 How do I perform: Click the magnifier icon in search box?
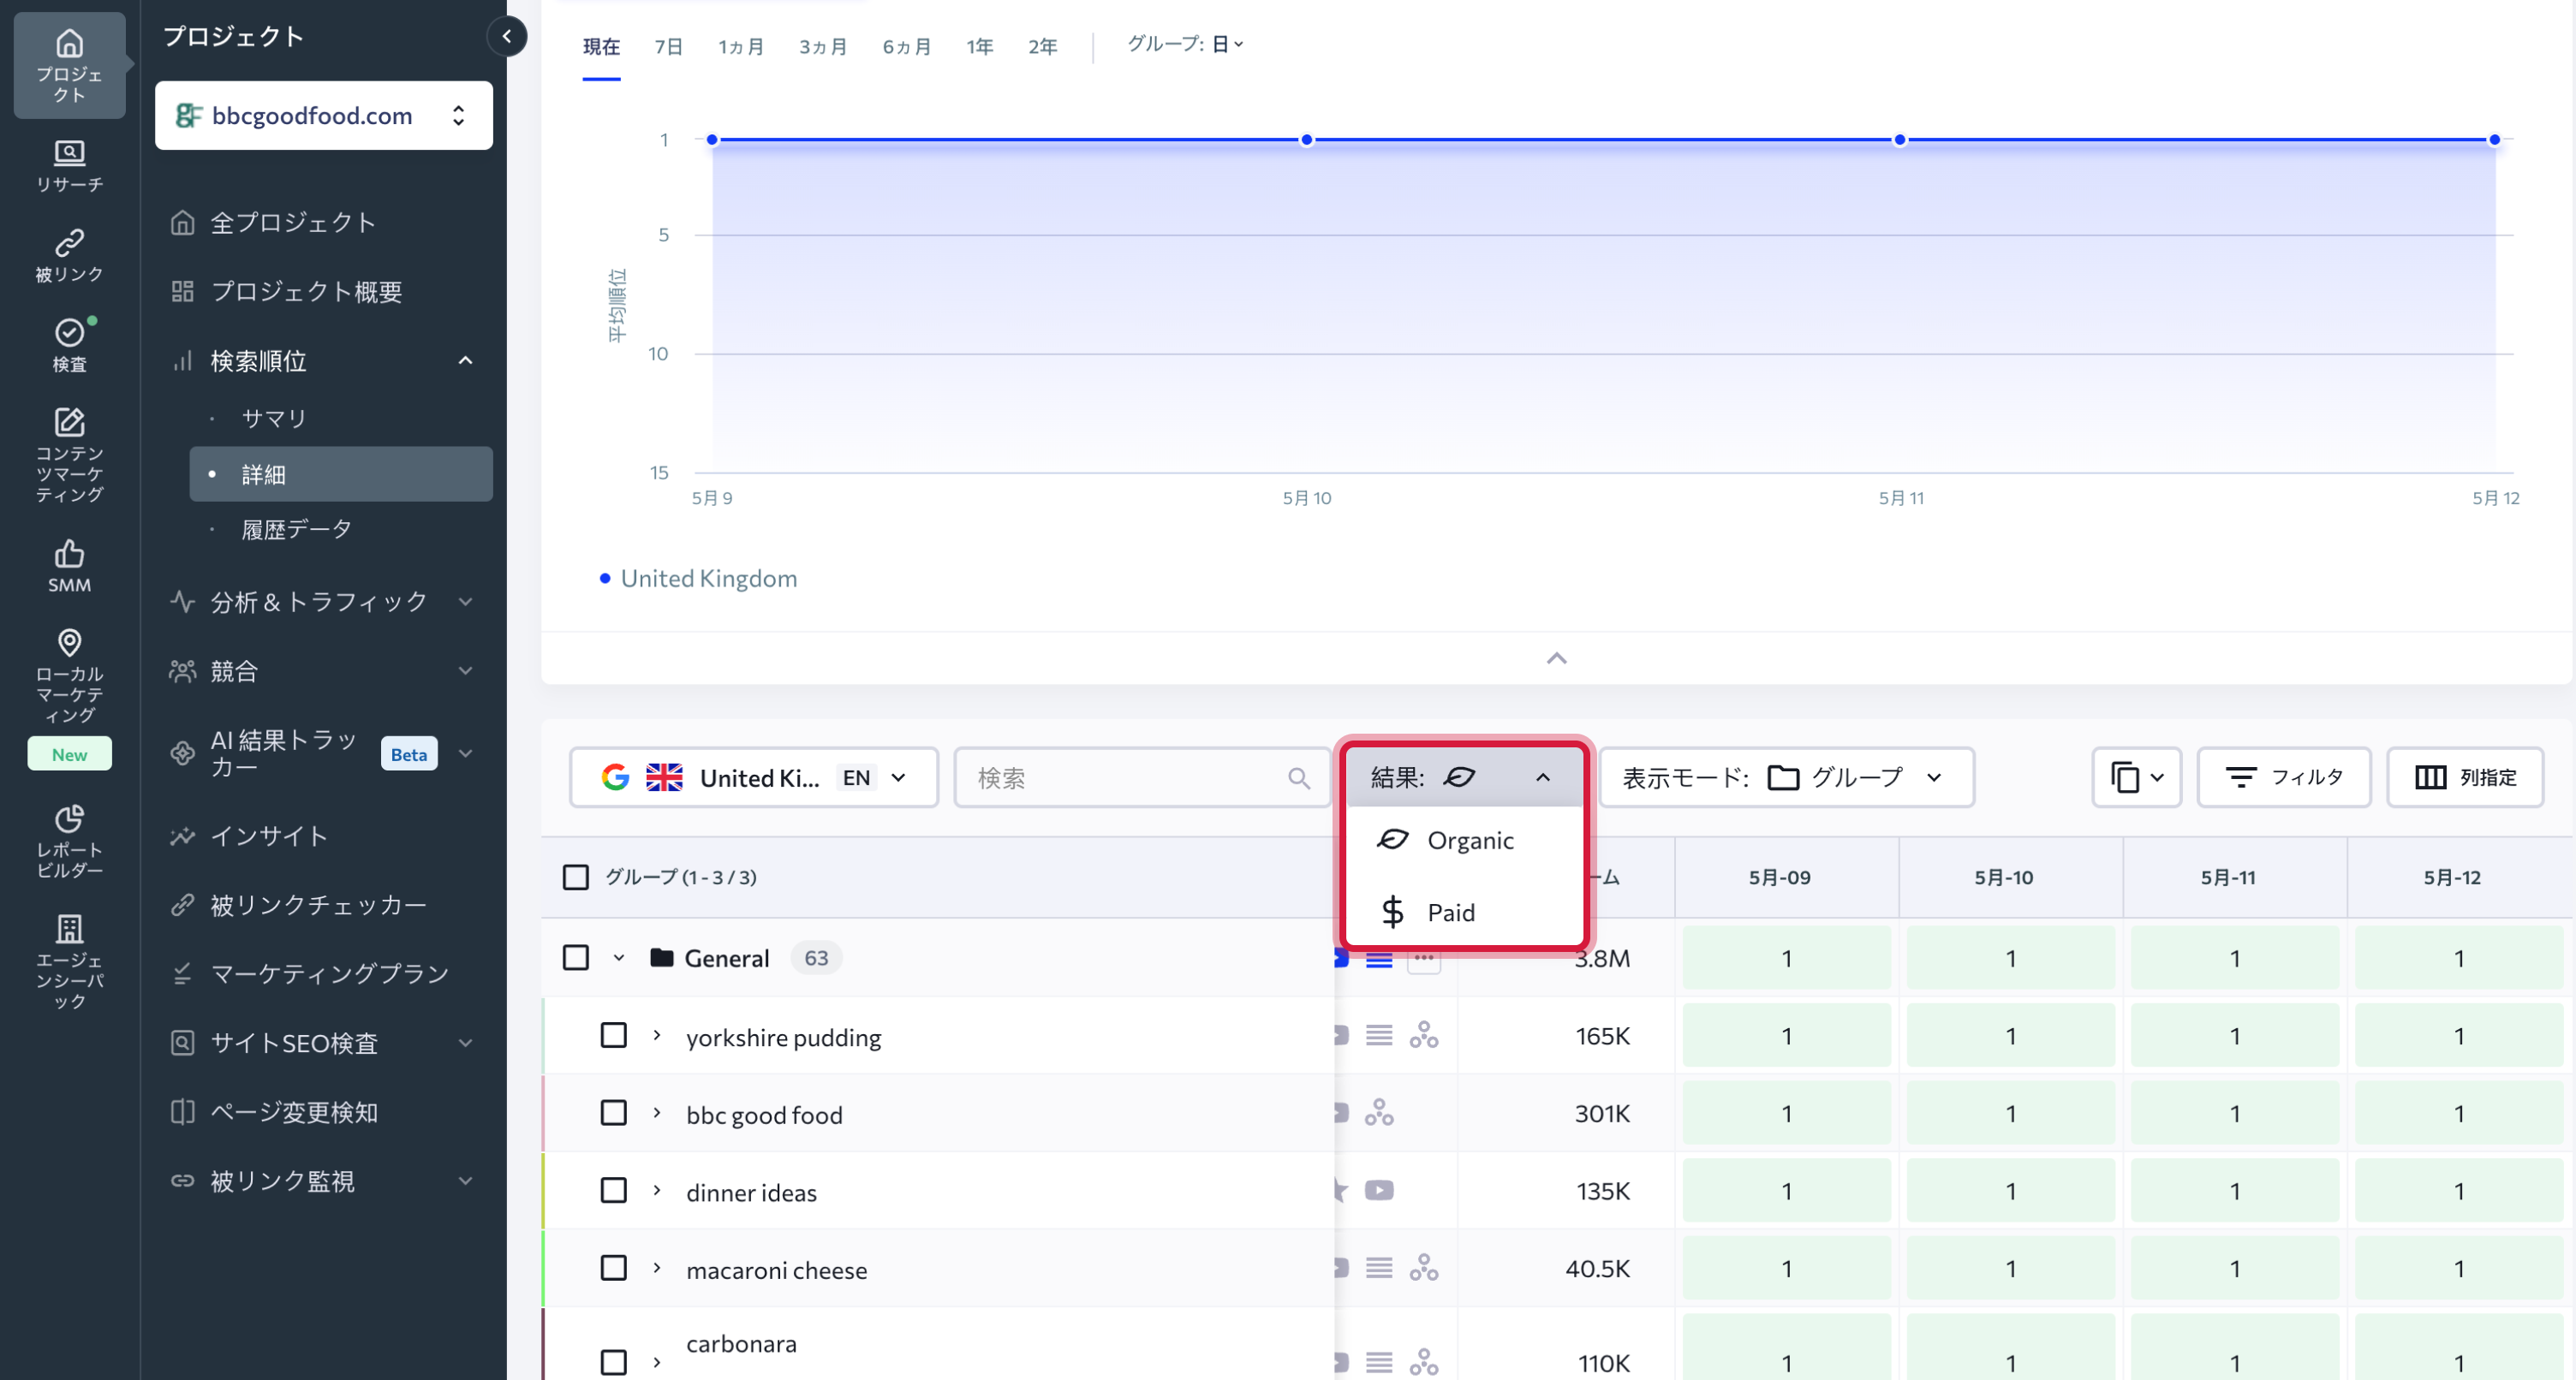[x=1298, y=778]
